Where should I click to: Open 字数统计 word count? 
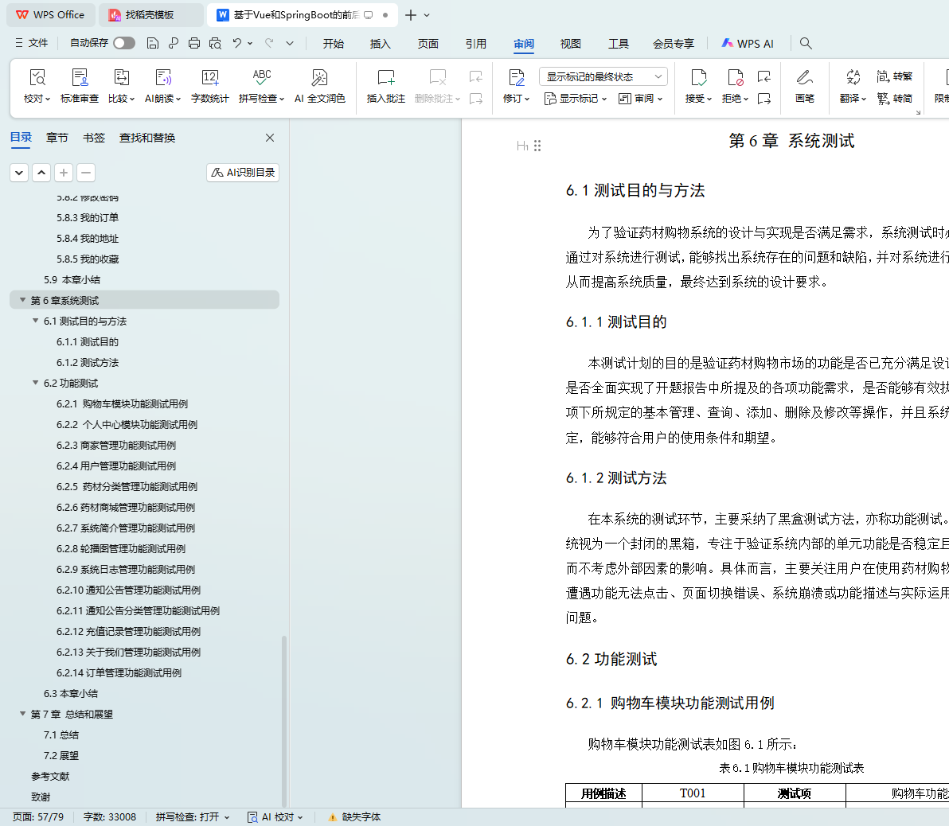(x=210, y=86)
